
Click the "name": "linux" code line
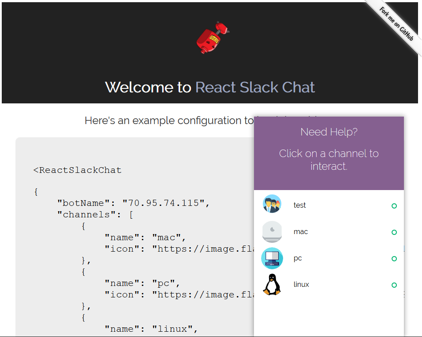[151, 329]
